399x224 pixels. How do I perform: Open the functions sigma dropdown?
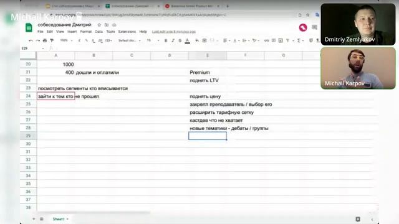pyautogui.click(x=300, y=40)
